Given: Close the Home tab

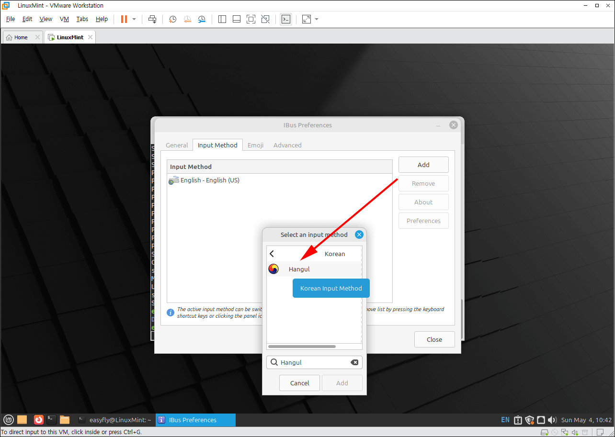Looking at the screenshot, I should click(x=37, y=37).
